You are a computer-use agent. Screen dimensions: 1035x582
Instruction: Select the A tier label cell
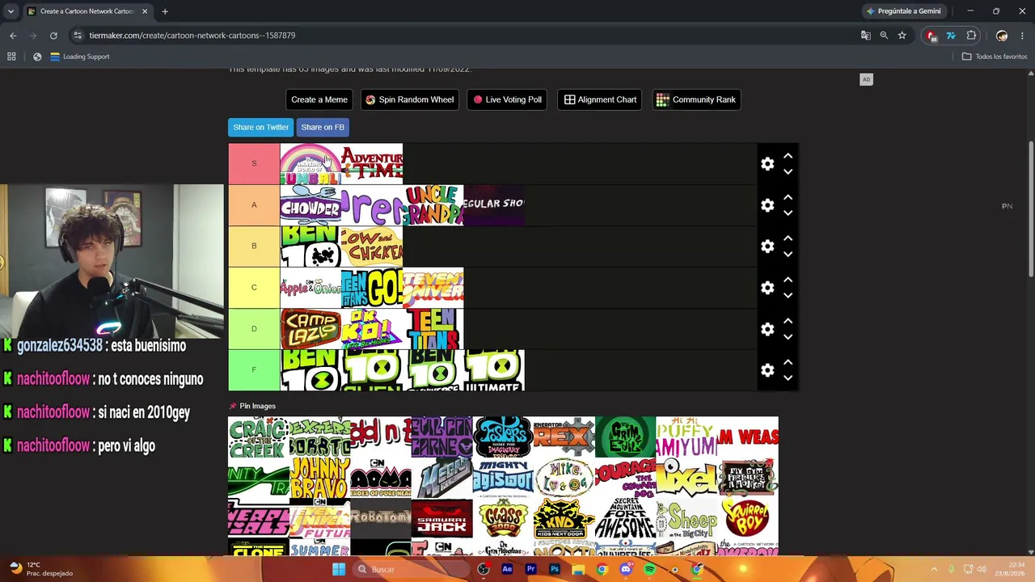coord(254,205)
